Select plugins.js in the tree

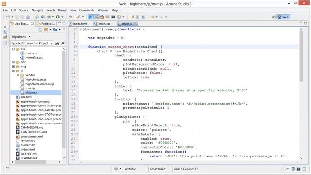31,92
